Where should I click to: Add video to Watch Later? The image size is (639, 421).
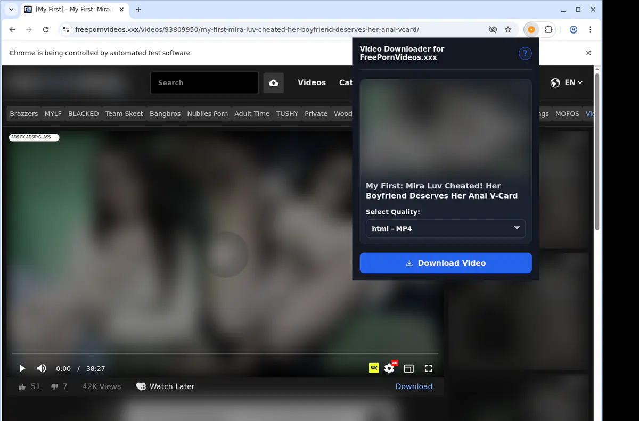pos(165,386)
